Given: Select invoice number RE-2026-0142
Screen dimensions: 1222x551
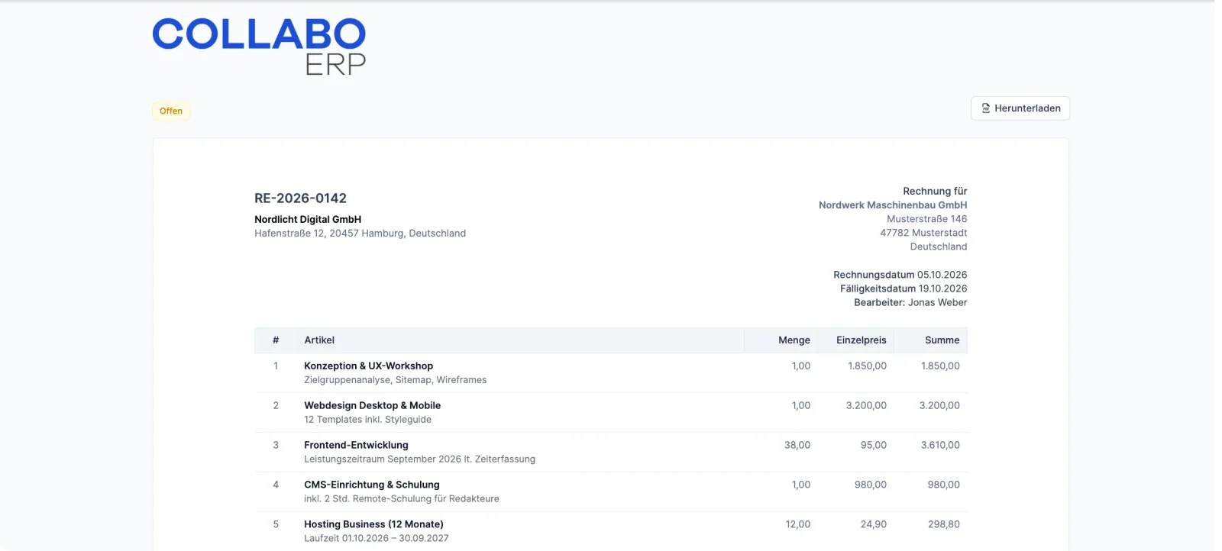Looking at the screenshot, I should pos(300,198).
